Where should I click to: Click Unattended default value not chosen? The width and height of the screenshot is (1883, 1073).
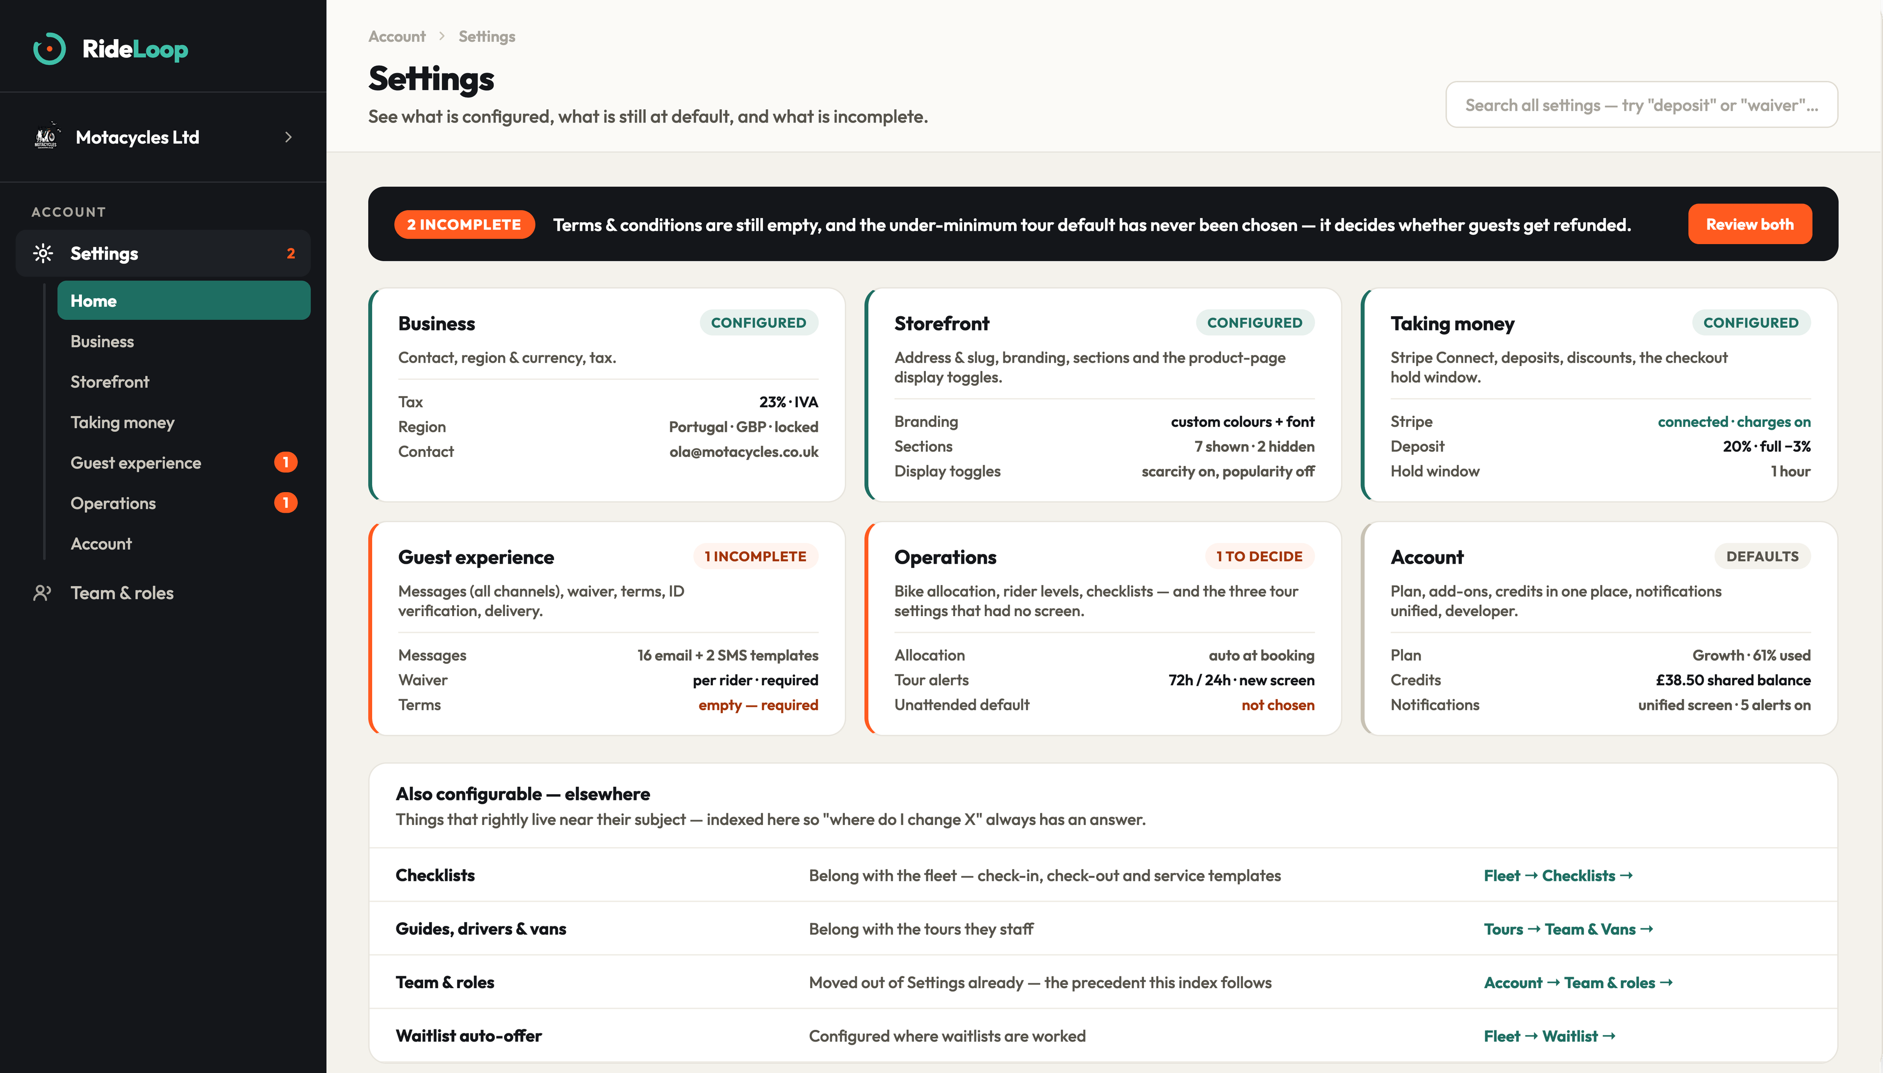tap(1278, 705)
